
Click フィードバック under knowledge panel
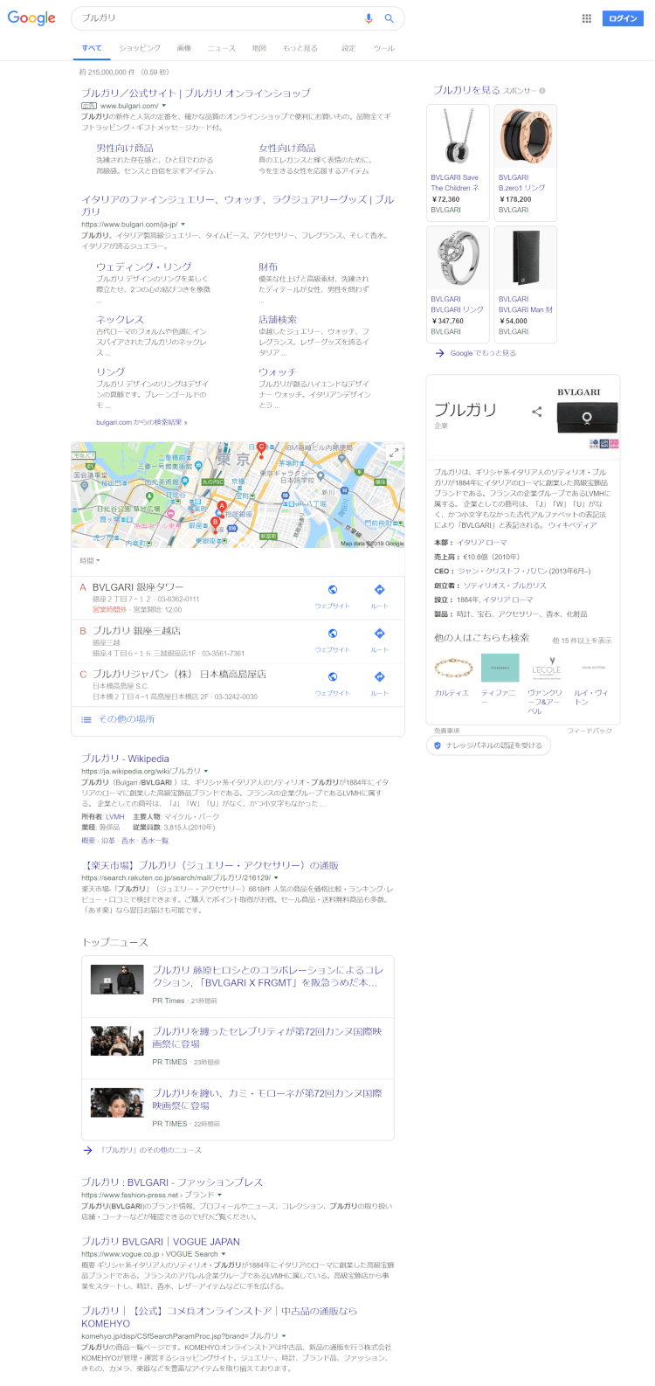tap(590, 731)
